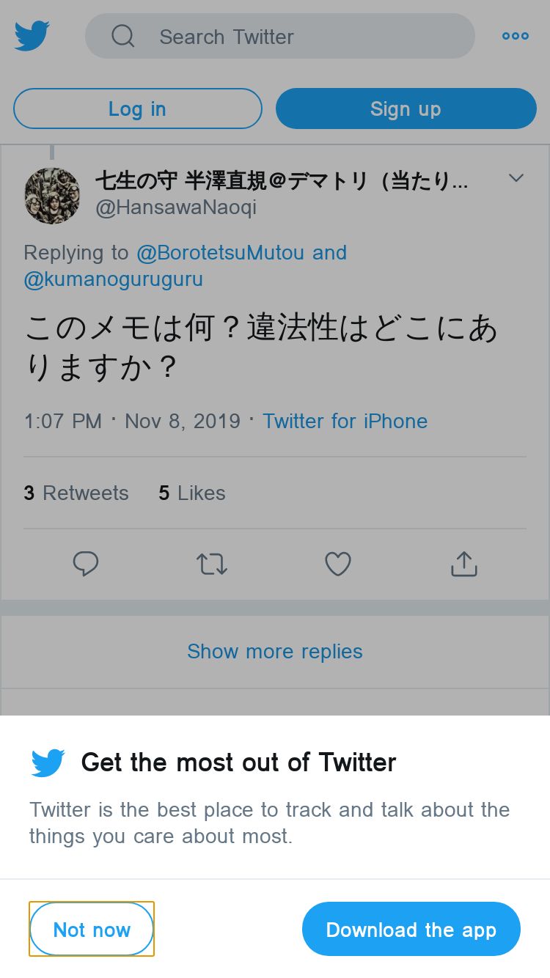550x978 pixels.
Task: Open the tweet author's profile picture
Action: [x=52, y=195]
